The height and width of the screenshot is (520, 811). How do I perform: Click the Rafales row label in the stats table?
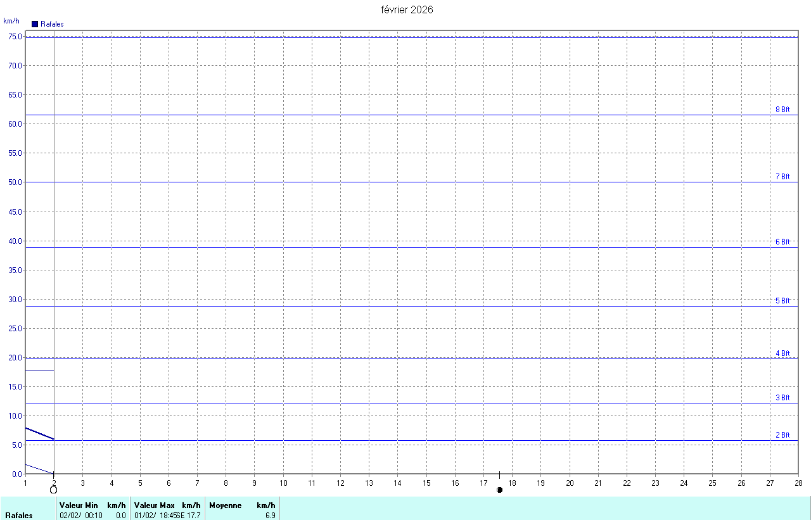18,516
